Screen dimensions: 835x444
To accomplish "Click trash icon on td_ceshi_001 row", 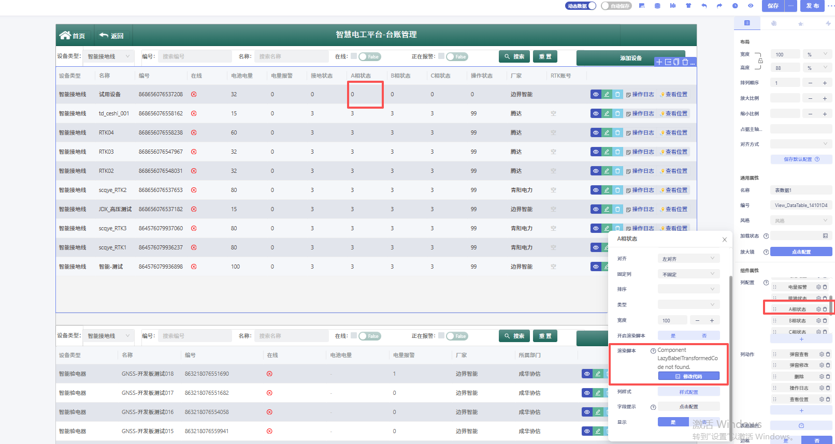I will click(617, 113).
